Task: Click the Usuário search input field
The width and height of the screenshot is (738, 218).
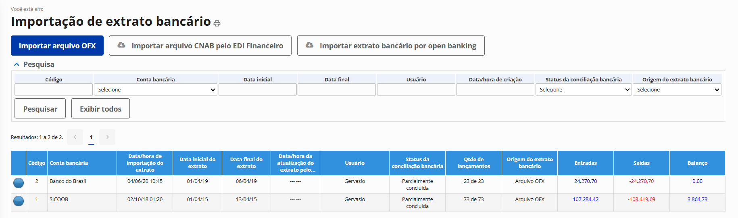Action: coord(416,89)
